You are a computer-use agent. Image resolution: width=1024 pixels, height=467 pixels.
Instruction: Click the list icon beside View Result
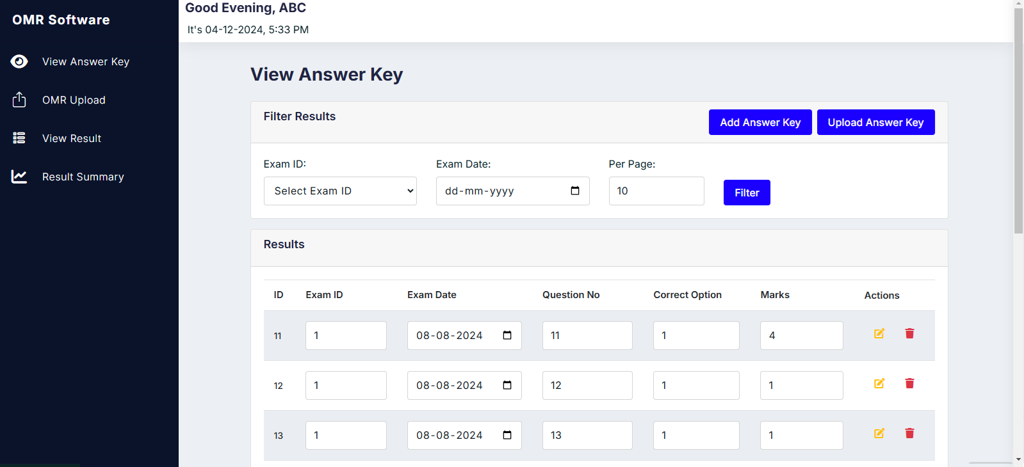tap(19, 138)
